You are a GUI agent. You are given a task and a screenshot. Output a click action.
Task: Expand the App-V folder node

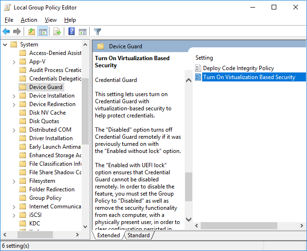pos(14,62)
